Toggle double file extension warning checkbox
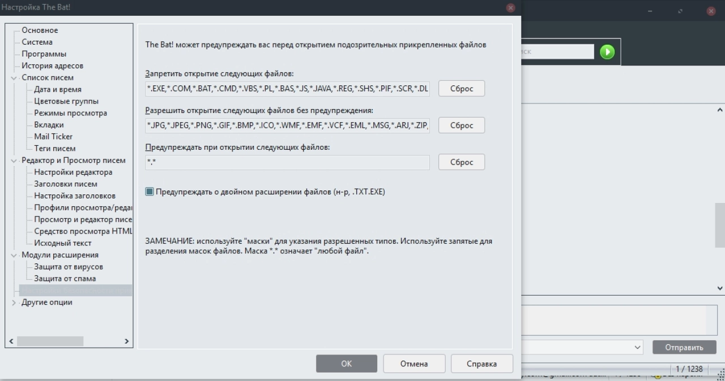 pyautogui.click(x=150, y=192)
